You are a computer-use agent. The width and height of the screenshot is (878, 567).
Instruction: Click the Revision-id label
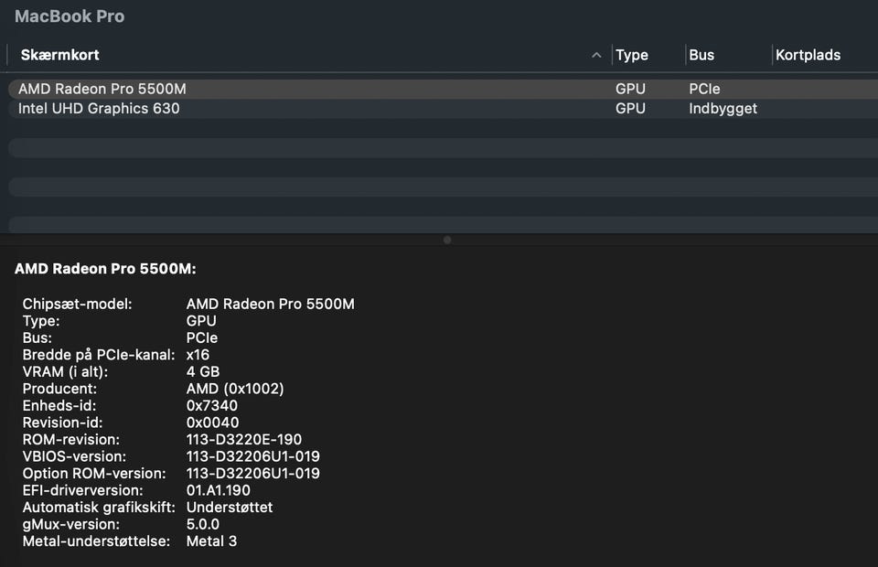point(63,423)
